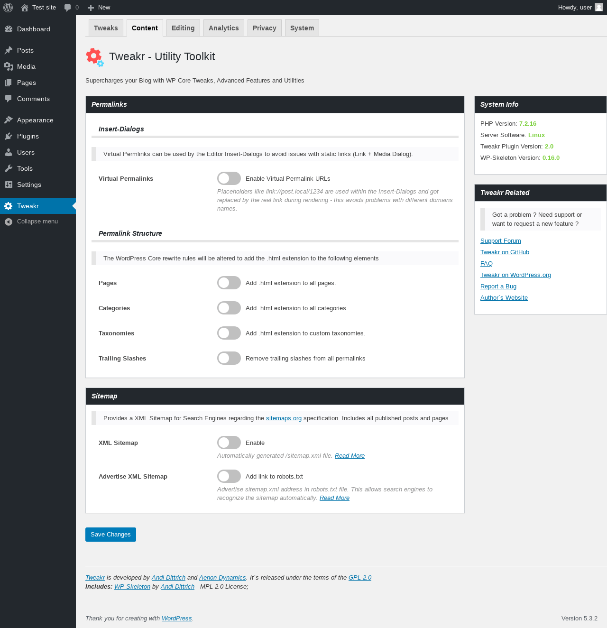Click the Test site name in admin bar
Screen dimensions: 607x628
(44, 8)
